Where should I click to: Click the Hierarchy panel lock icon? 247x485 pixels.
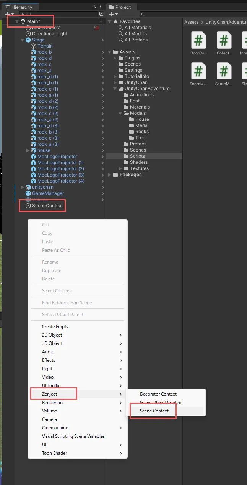click(x=94, y=7)
